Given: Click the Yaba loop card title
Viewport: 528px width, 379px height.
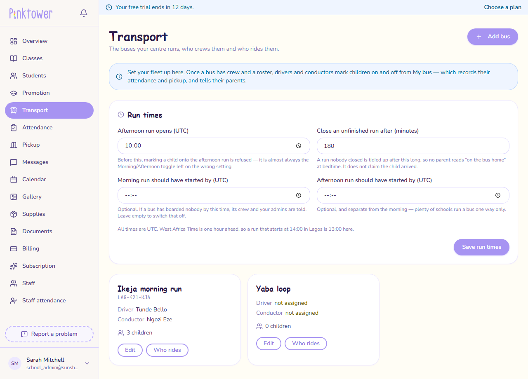Looking at the screenshot, I should point(273,289).
